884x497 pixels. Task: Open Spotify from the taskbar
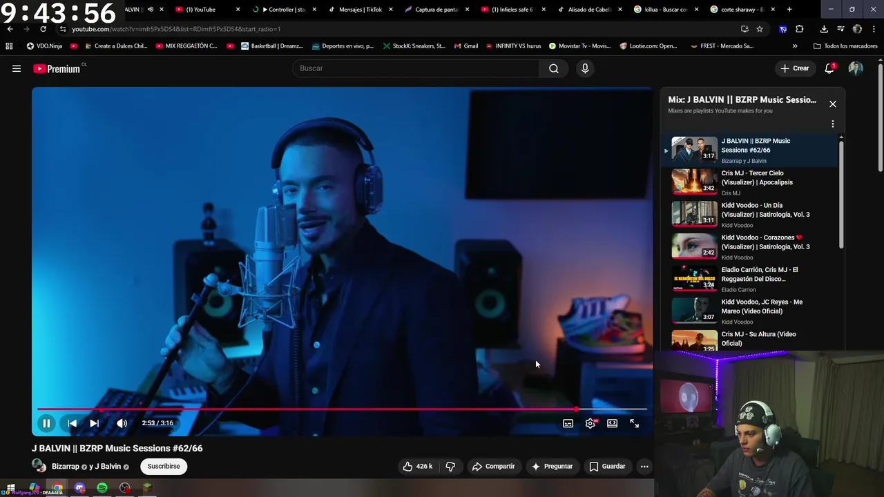click(102, 488)
